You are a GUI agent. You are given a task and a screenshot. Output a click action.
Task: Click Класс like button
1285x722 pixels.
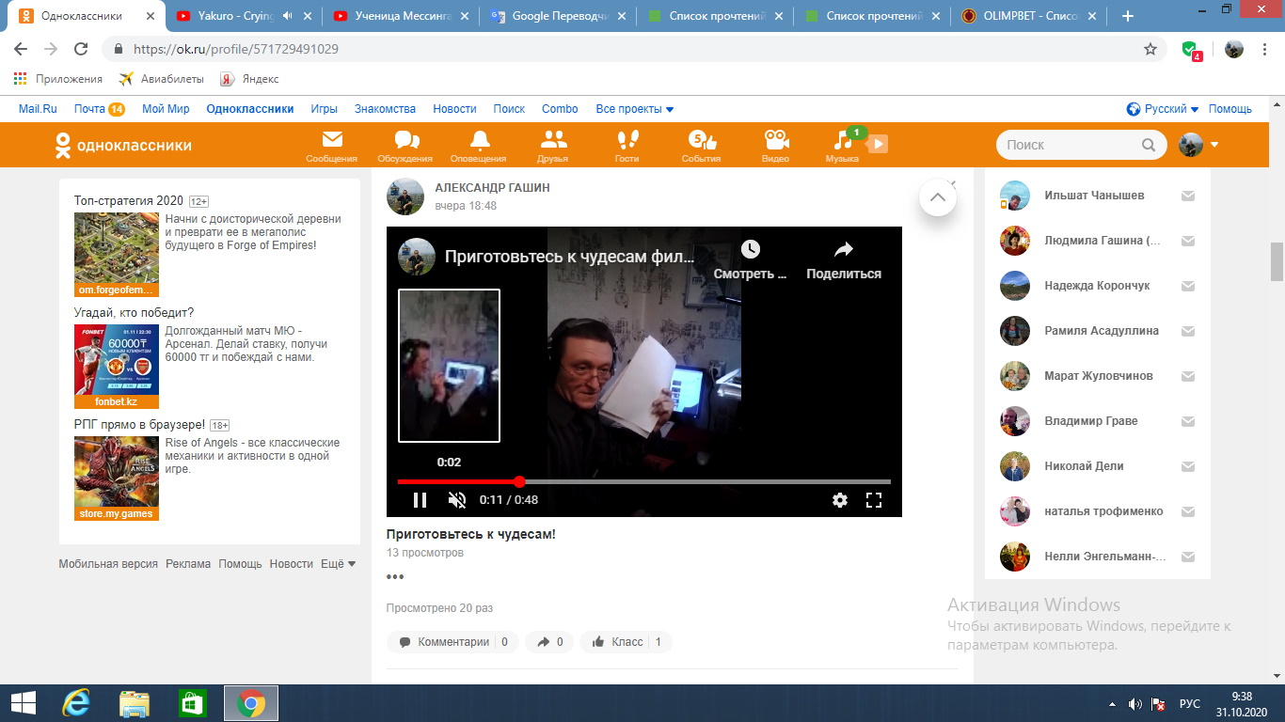tap(626, 642)
